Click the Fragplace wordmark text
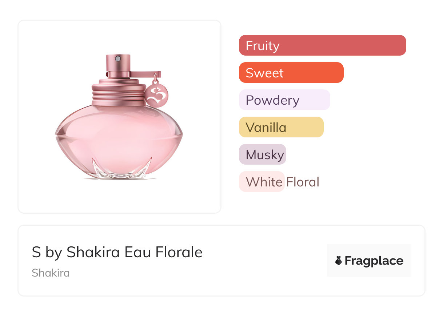This screenshot has width=443, height=314. (x=374, y=261)
